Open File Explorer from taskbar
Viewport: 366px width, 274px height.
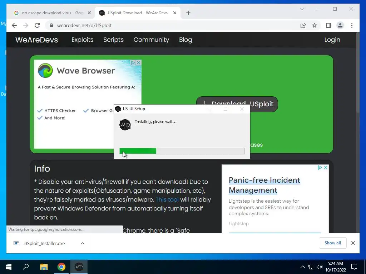(x=44, y=267)
